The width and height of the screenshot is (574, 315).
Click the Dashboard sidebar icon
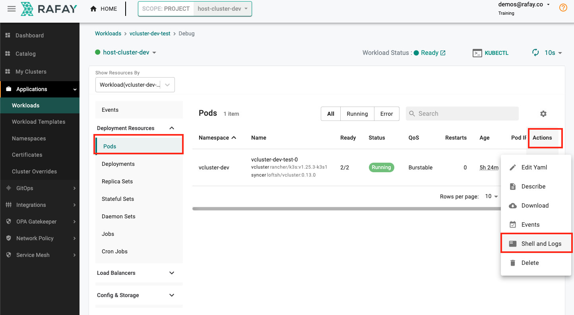point(8,35)
